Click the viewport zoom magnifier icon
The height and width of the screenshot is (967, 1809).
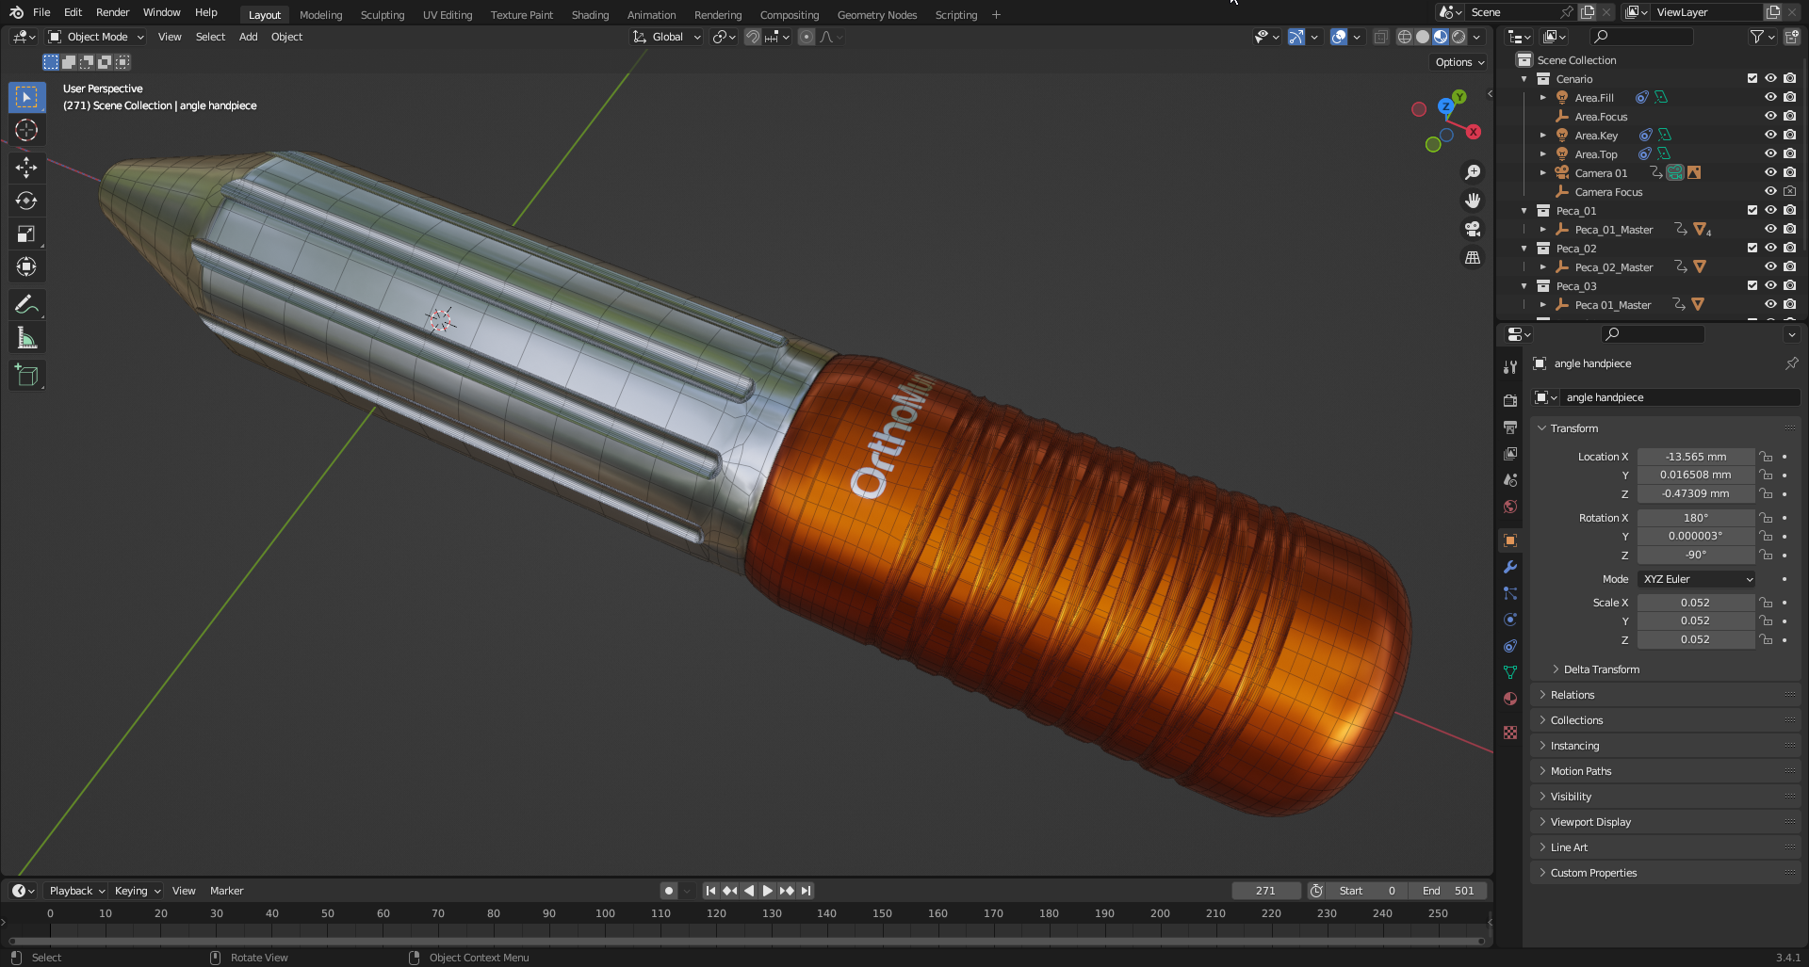point(1473,172)
